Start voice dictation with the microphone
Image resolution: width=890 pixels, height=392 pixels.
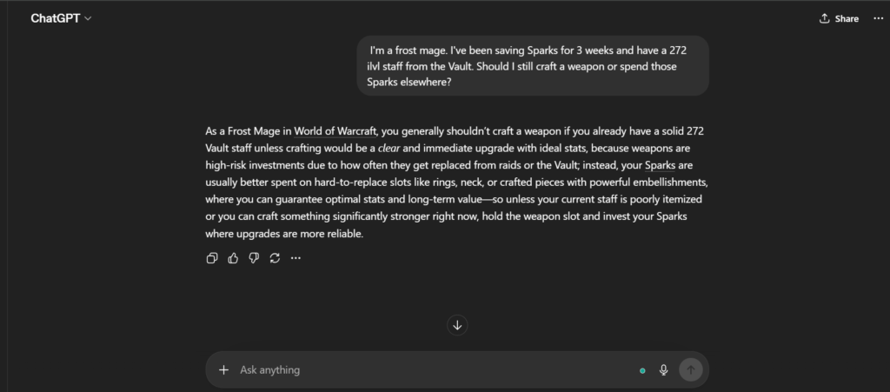click(664, 369)
